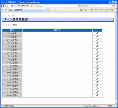Click the vertical scrollbar down arrow
Screen dimensions: 118x108
pyautogui.click(x=116, y=103)
